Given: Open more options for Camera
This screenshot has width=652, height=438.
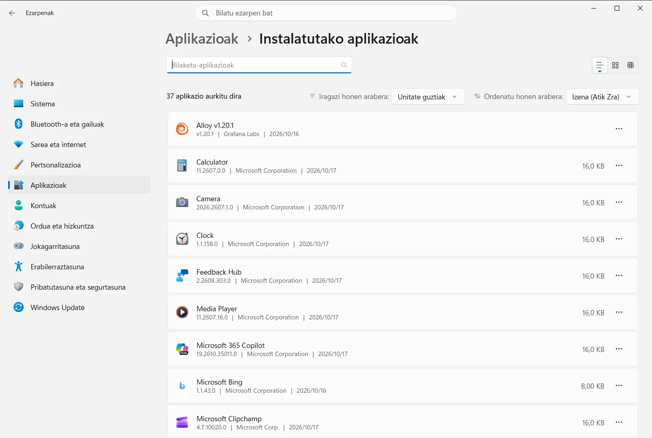Looking at the screenshot, I should pos(619,202).
